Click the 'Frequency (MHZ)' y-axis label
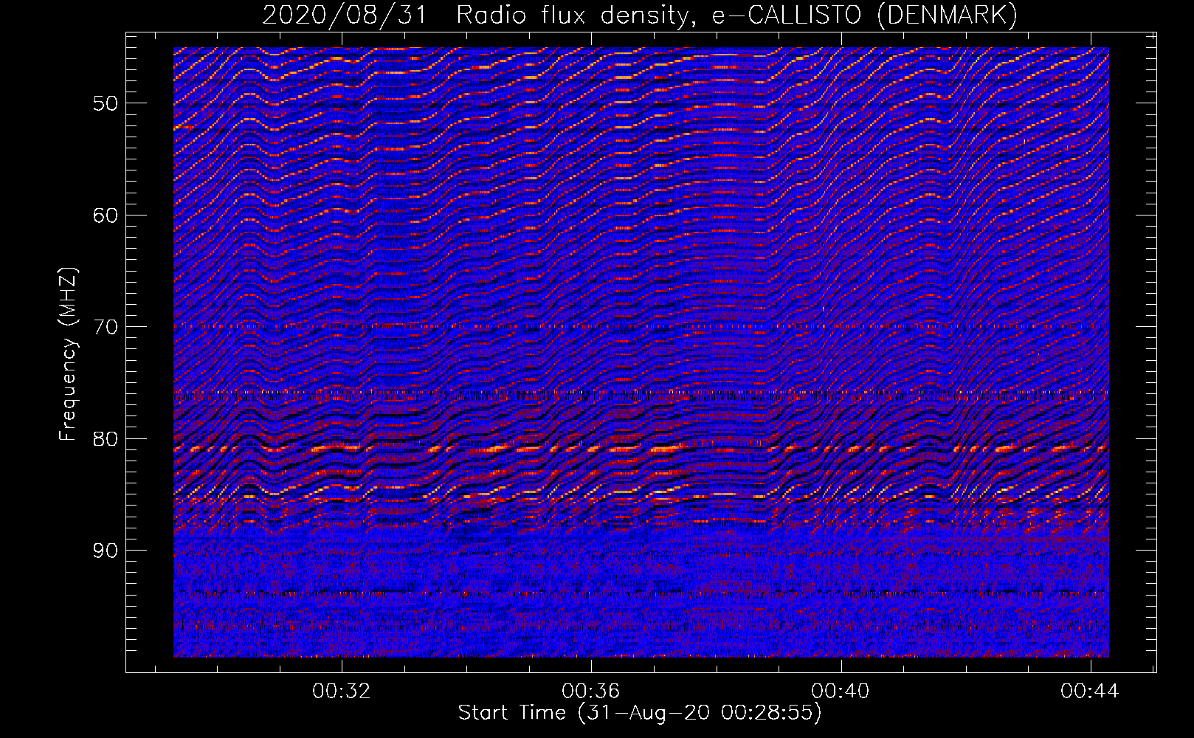 point(68,354)
